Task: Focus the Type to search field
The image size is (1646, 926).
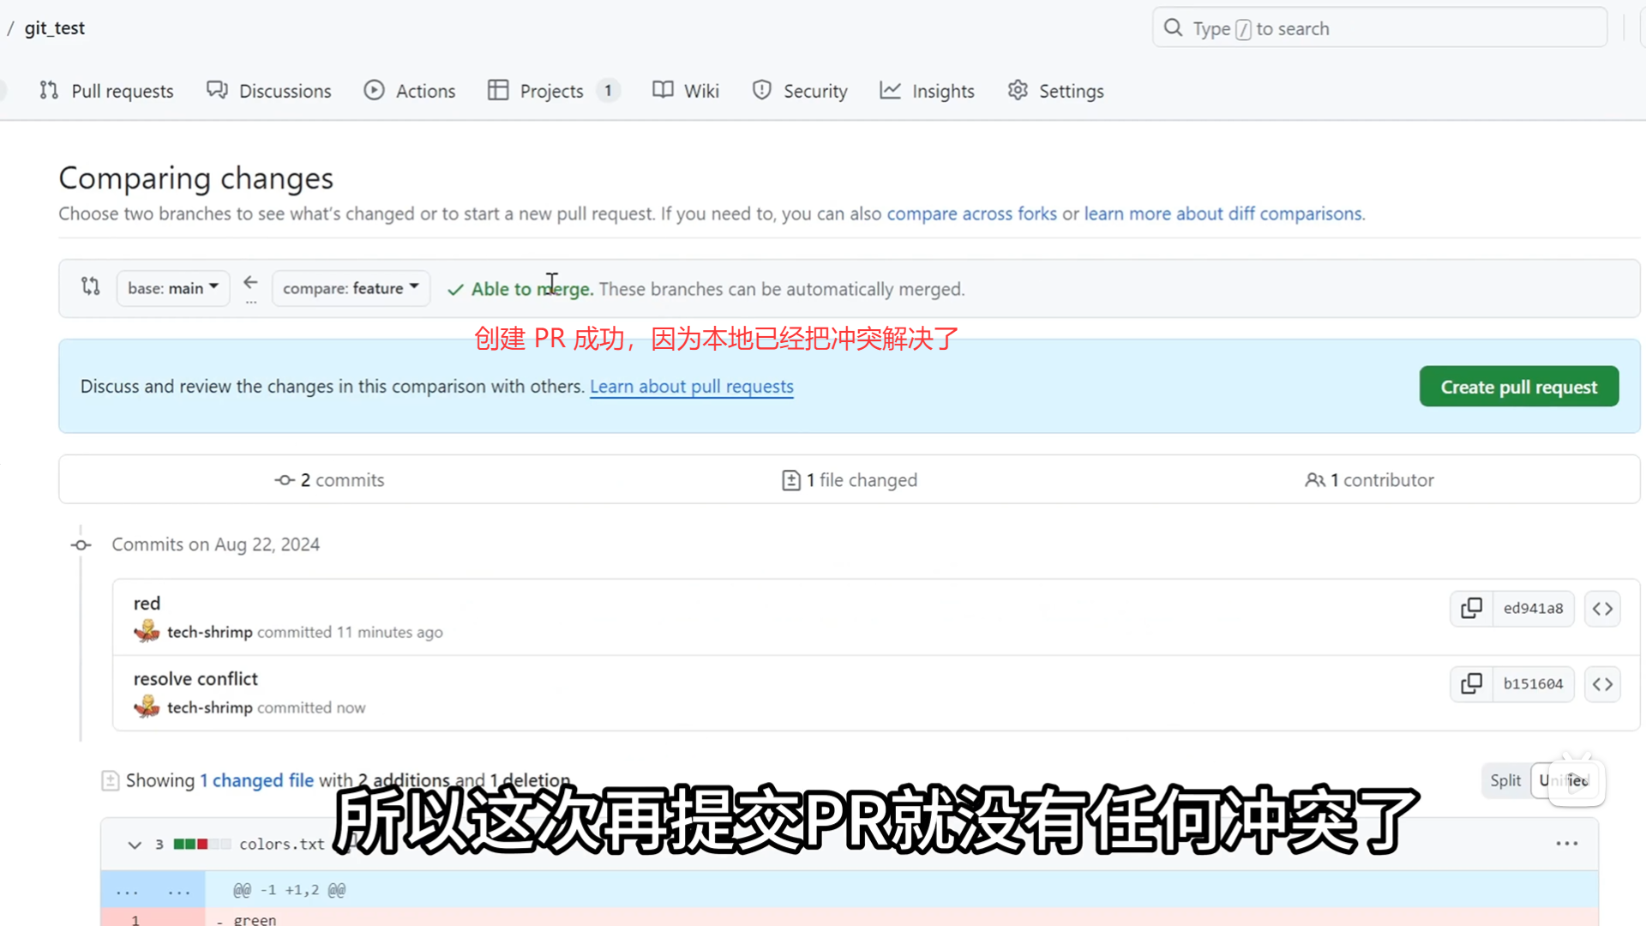Action: pos(1379,28)
